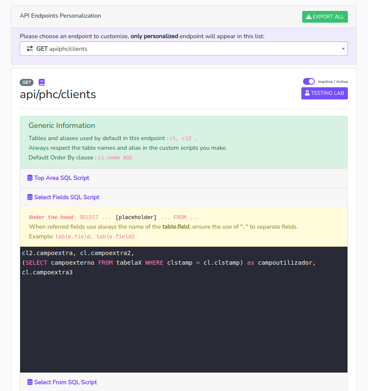Toggle the Inactive / Active switch
368x391 pixels.
[309, 81]
